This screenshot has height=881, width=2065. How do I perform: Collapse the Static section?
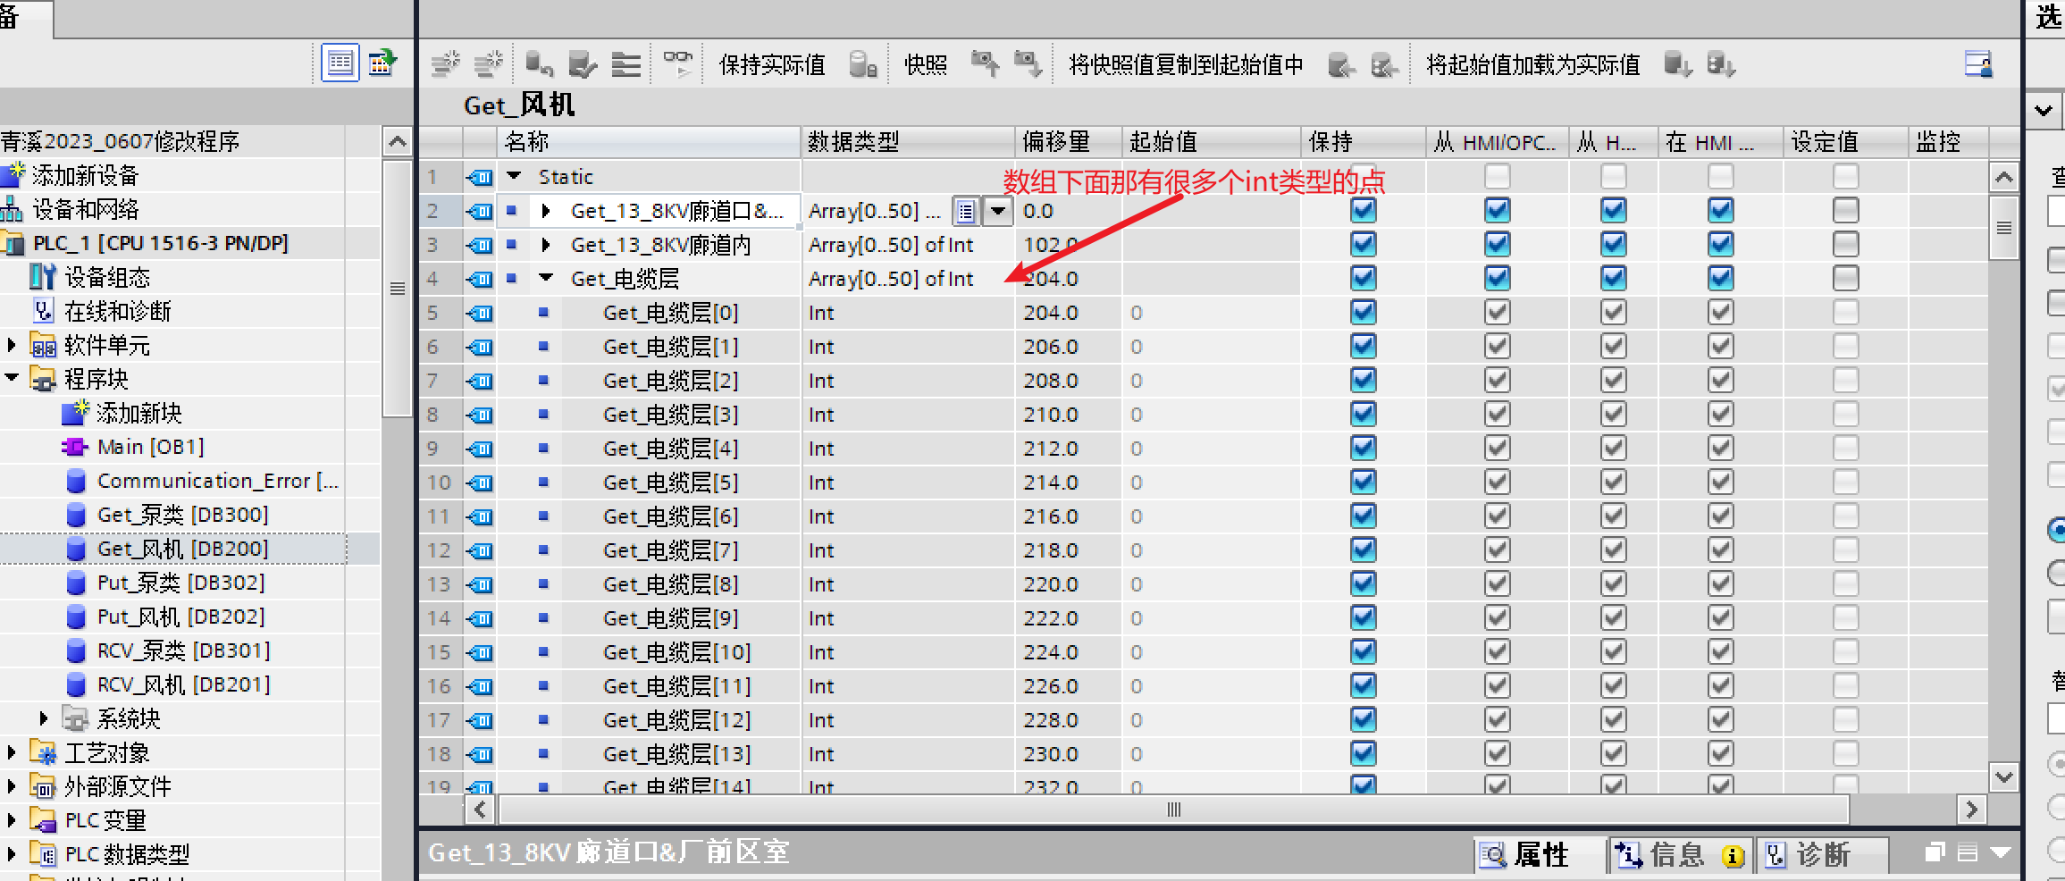coord(514,177)
